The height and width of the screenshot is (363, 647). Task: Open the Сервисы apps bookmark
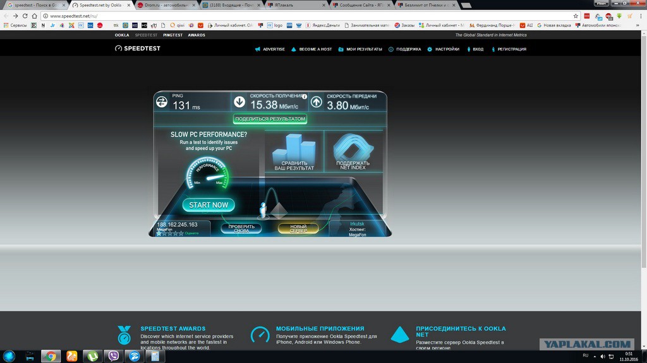15,25
